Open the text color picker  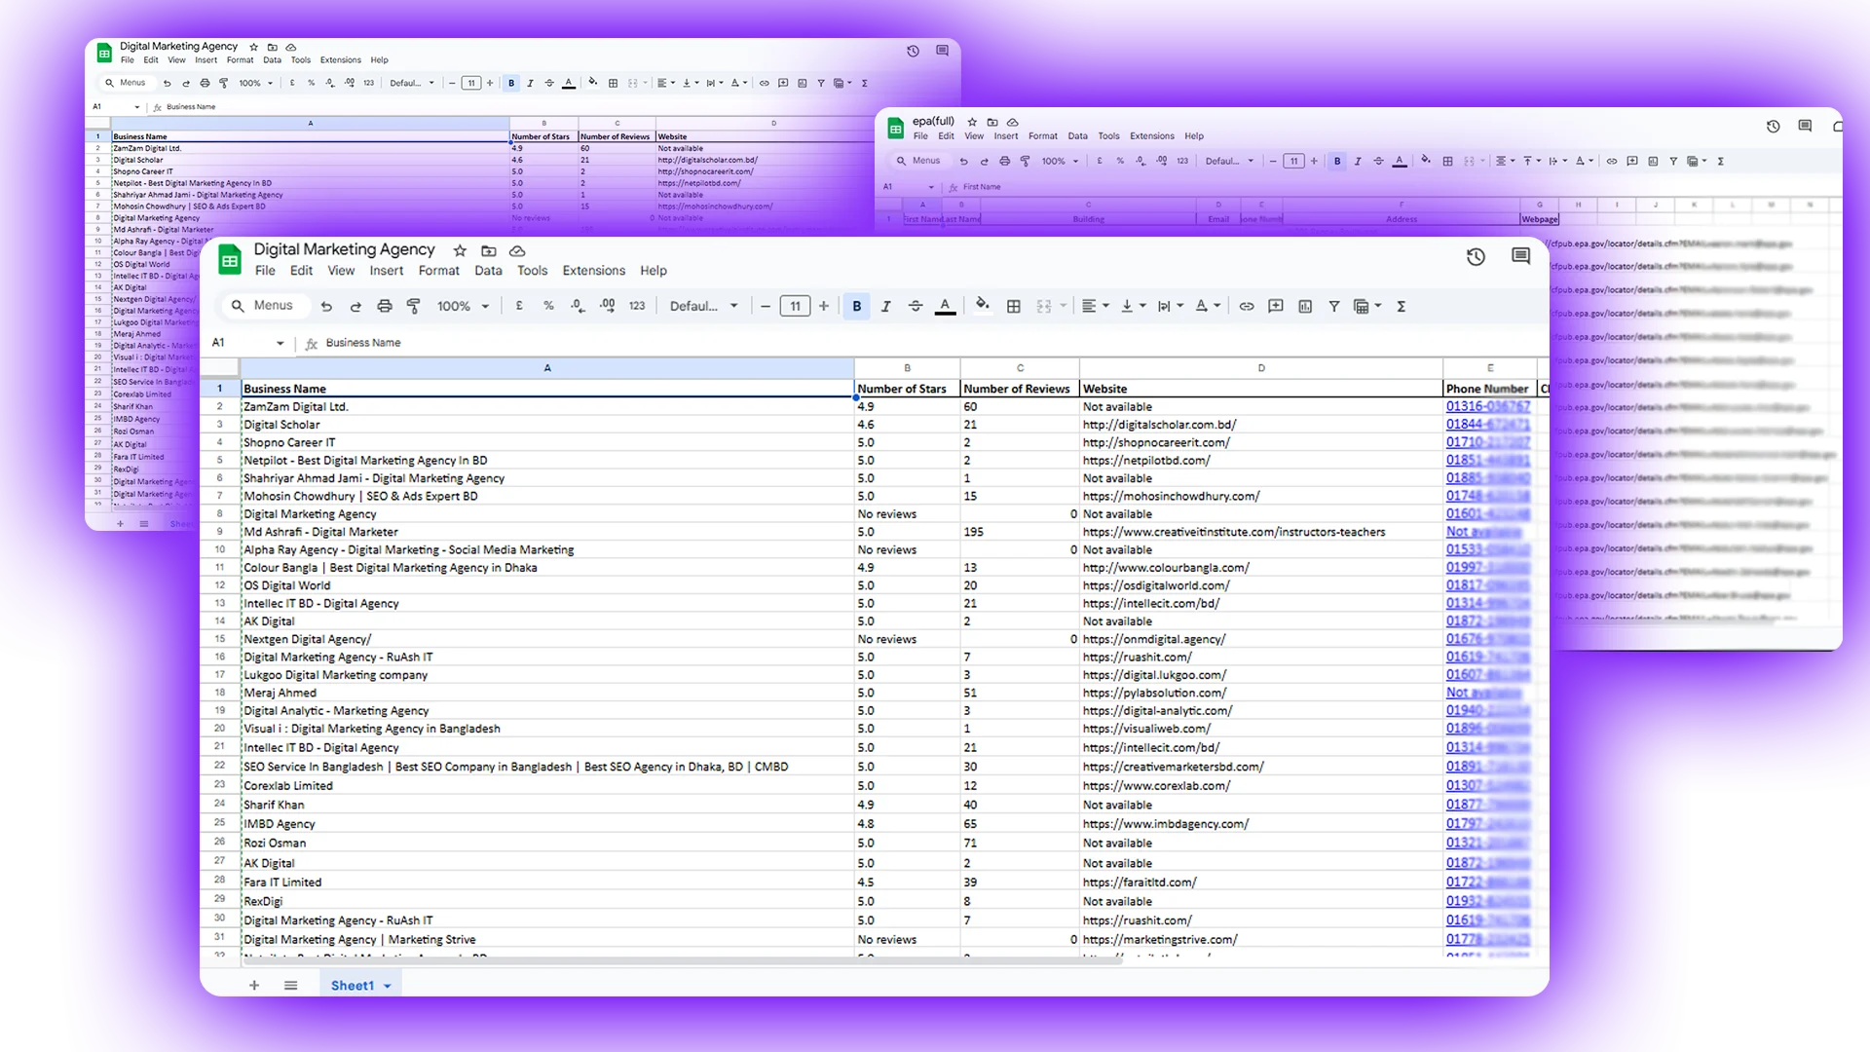pos(945,307)
